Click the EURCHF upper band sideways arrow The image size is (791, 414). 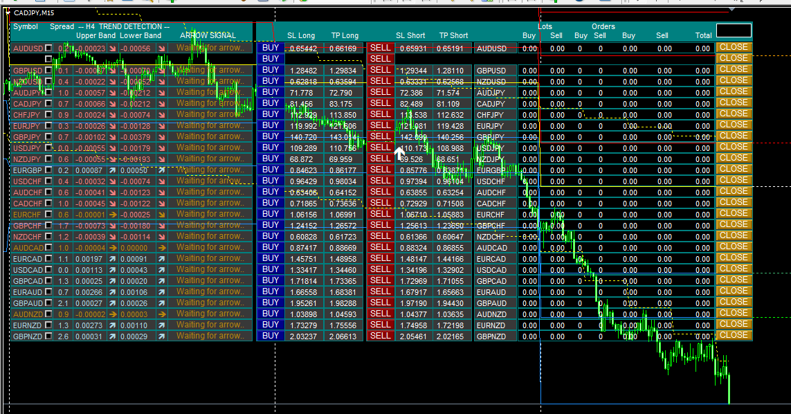112,215
